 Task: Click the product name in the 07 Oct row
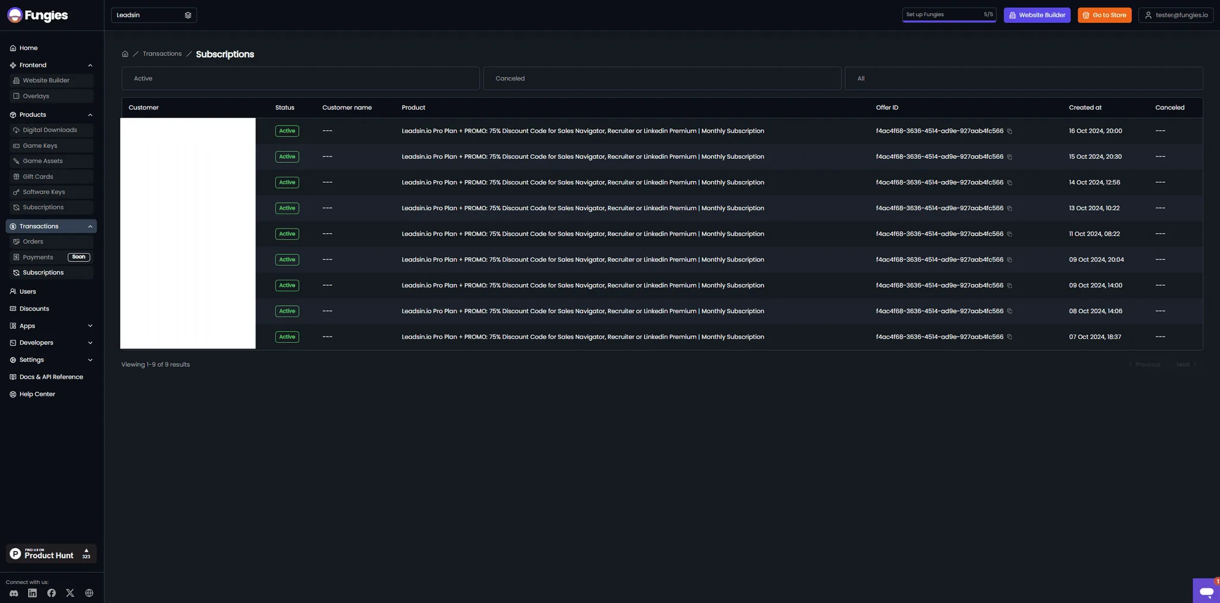[583, 337]
